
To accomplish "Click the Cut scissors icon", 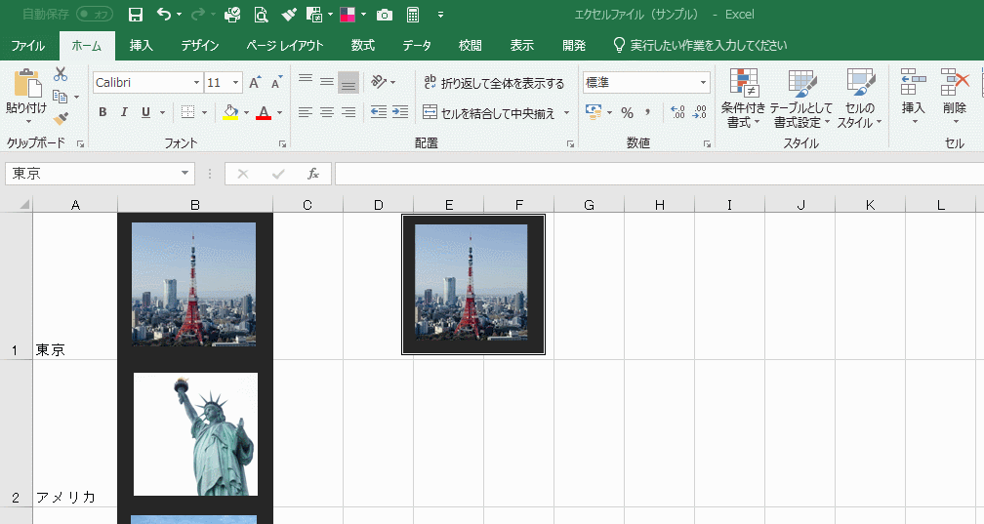I will (61, 74).
